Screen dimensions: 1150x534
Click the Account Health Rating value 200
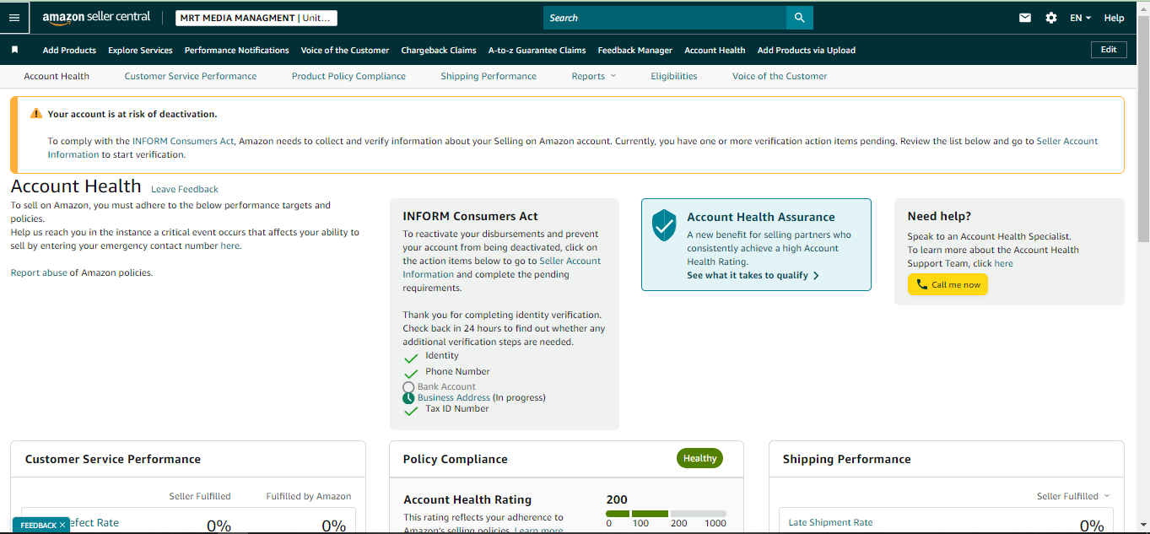617,499
